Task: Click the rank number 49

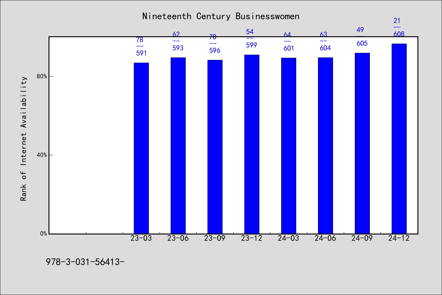Action: click(360, 30)
